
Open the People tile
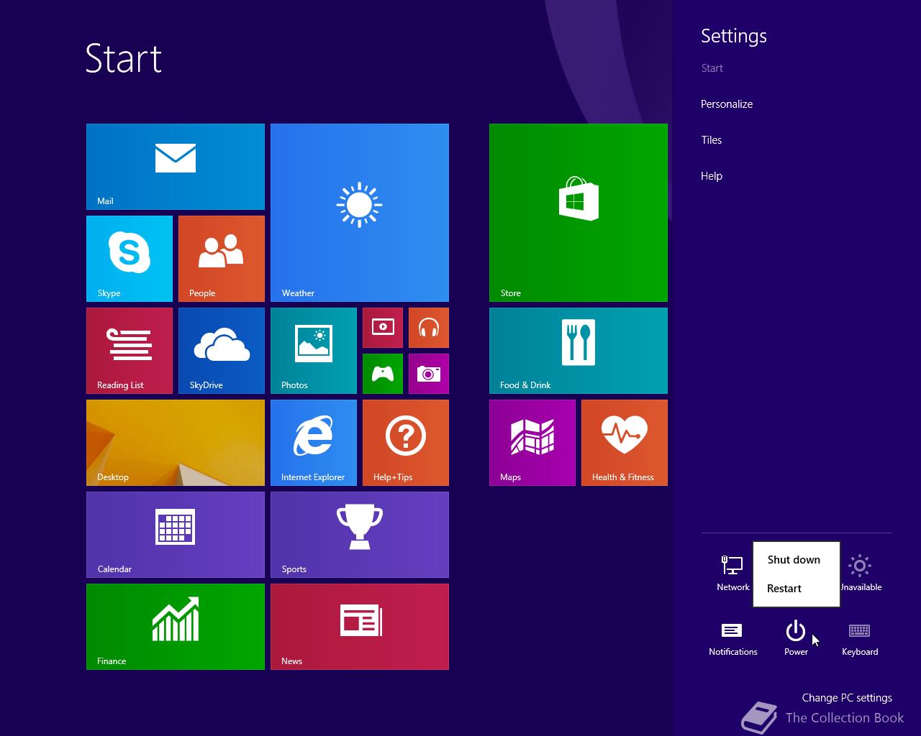pyautogui.click(x=222, y=259)
